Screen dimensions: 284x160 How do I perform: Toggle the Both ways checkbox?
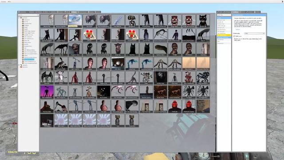point(234,36)
